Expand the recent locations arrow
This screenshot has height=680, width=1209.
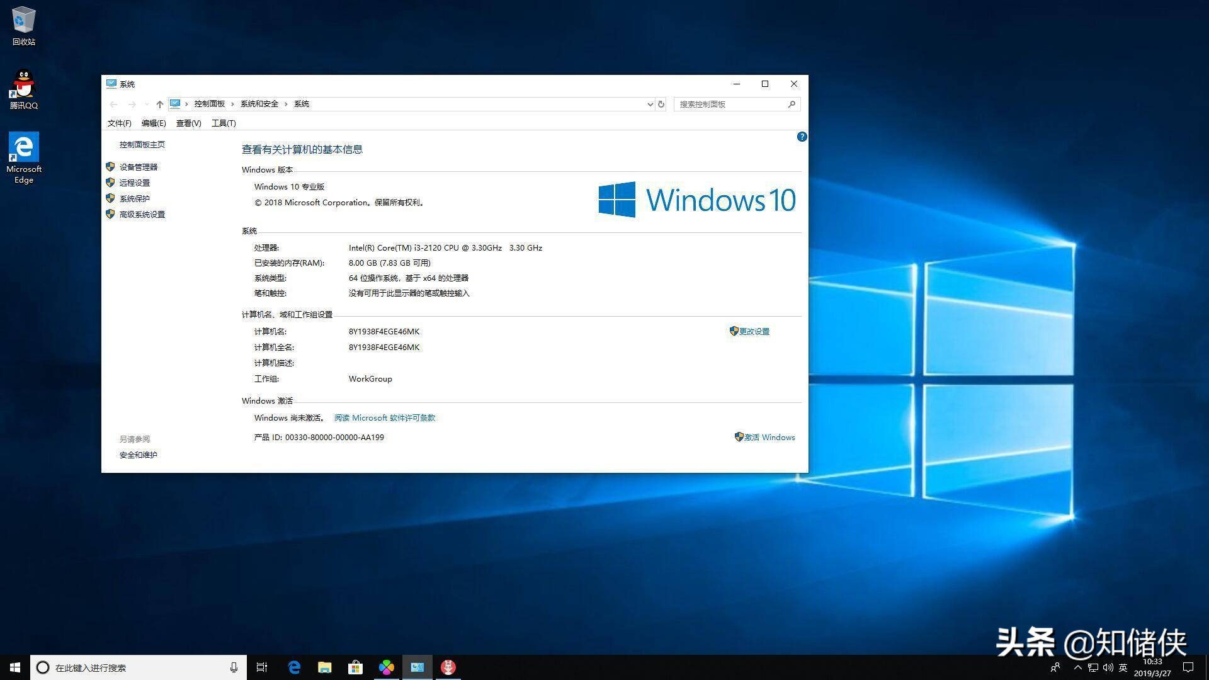(x=146, y=105)
